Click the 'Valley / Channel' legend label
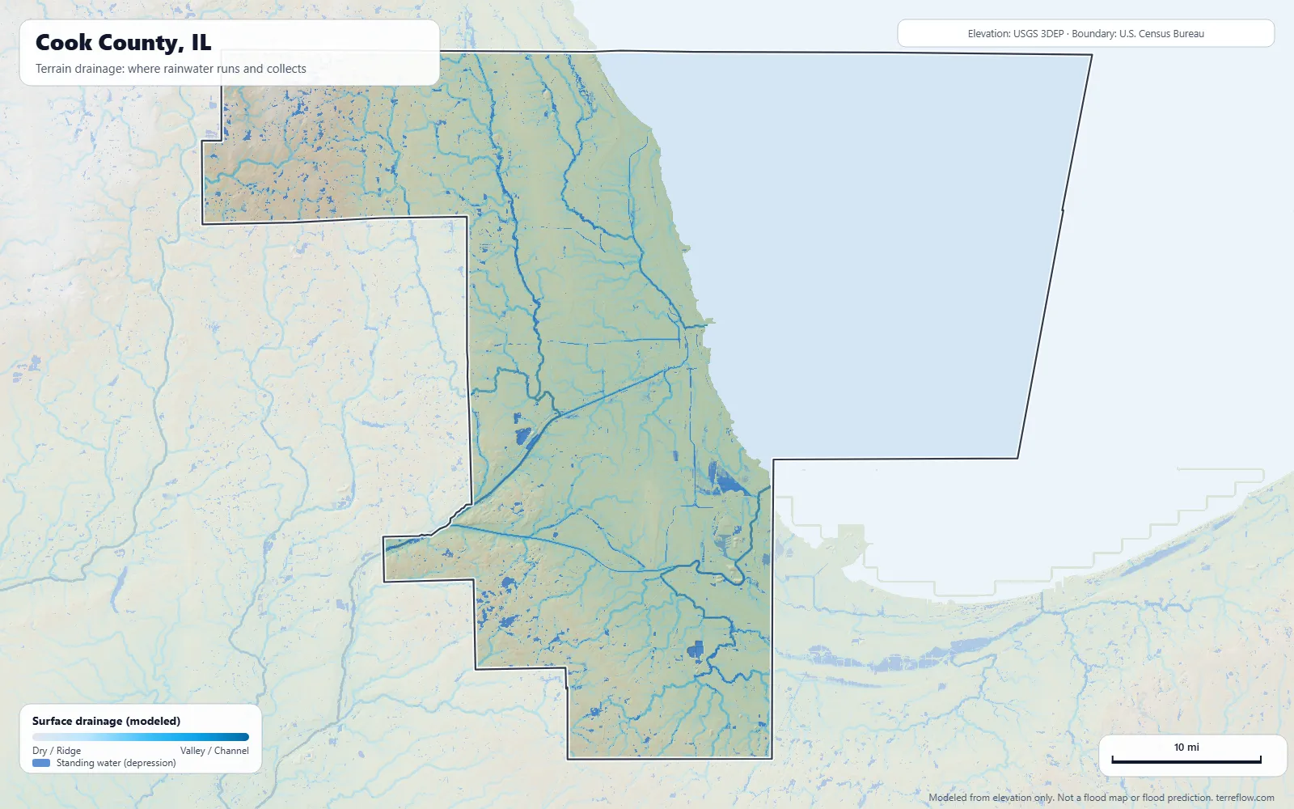 click(x=214, y=751)
